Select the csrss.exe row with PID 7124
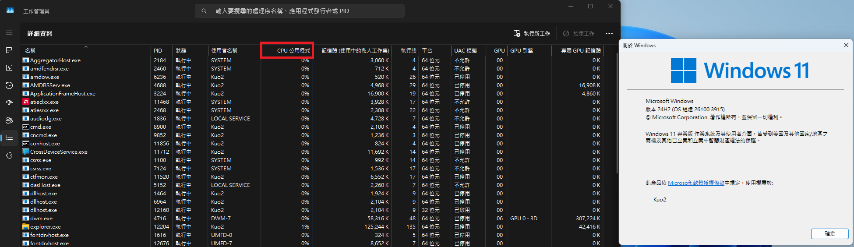This screenshot has height=247, width=854. [x=312, y=168]
